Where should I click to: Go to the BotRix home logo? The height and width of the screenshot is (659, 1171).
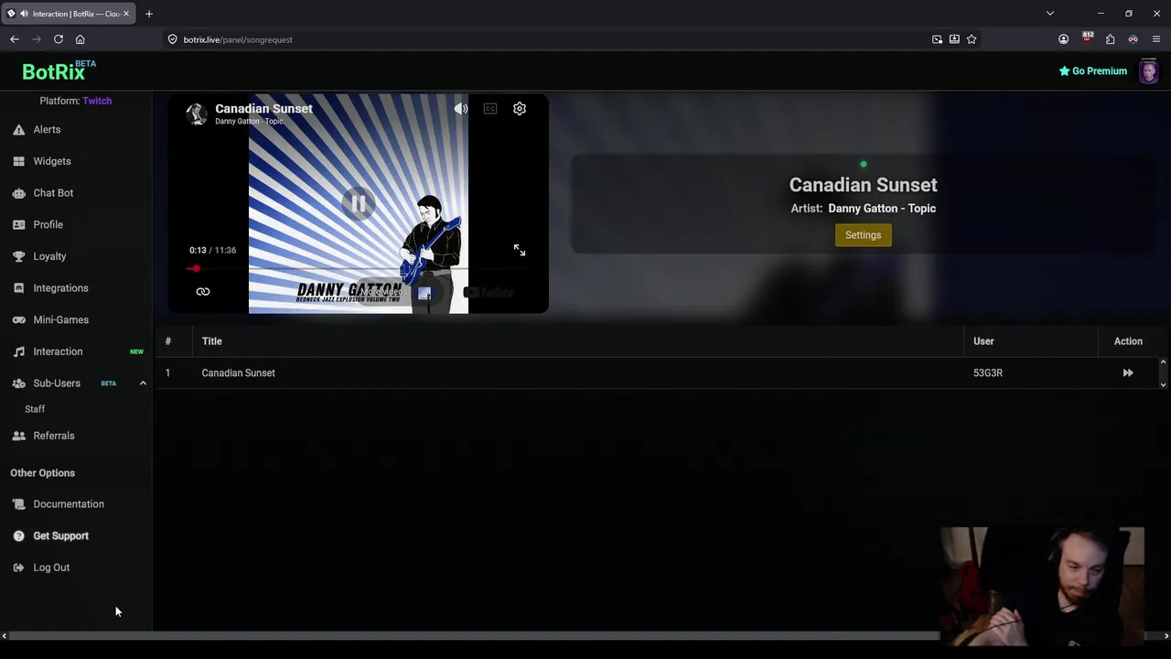[x=59, y=71]
